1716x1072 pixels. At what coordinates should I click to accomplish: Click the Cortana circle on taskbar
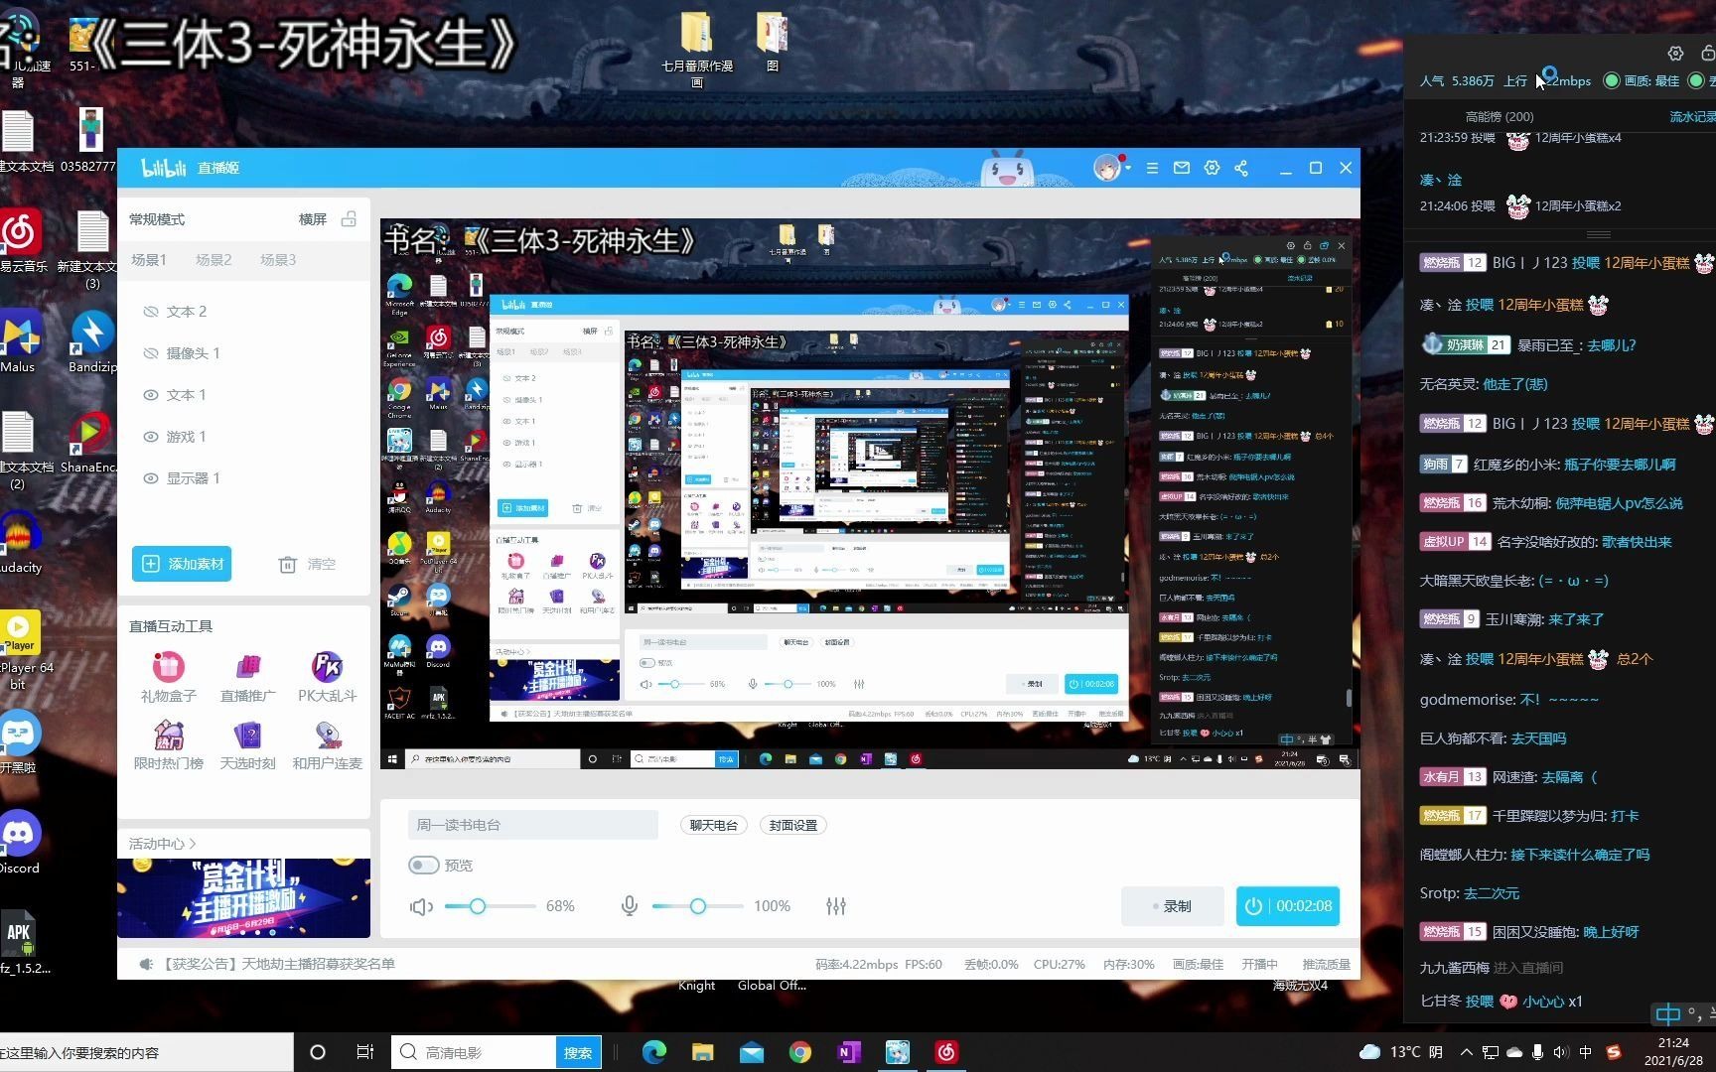point(318,1052)
